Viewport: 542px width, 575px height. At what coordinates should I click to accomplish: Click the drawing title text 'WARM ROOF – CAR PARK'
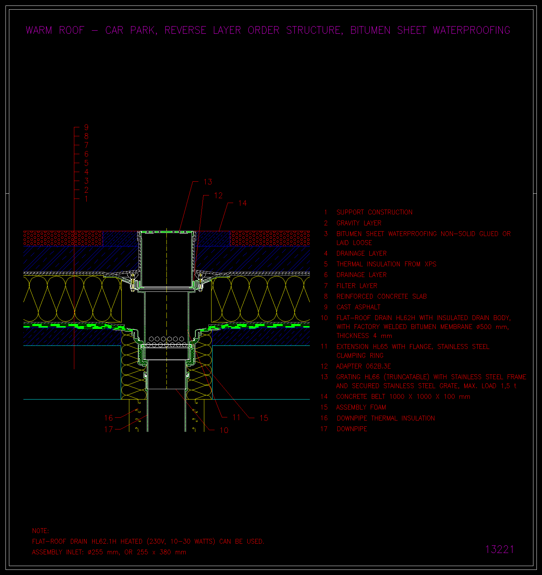pyautogui.click(x=91, y=30)
